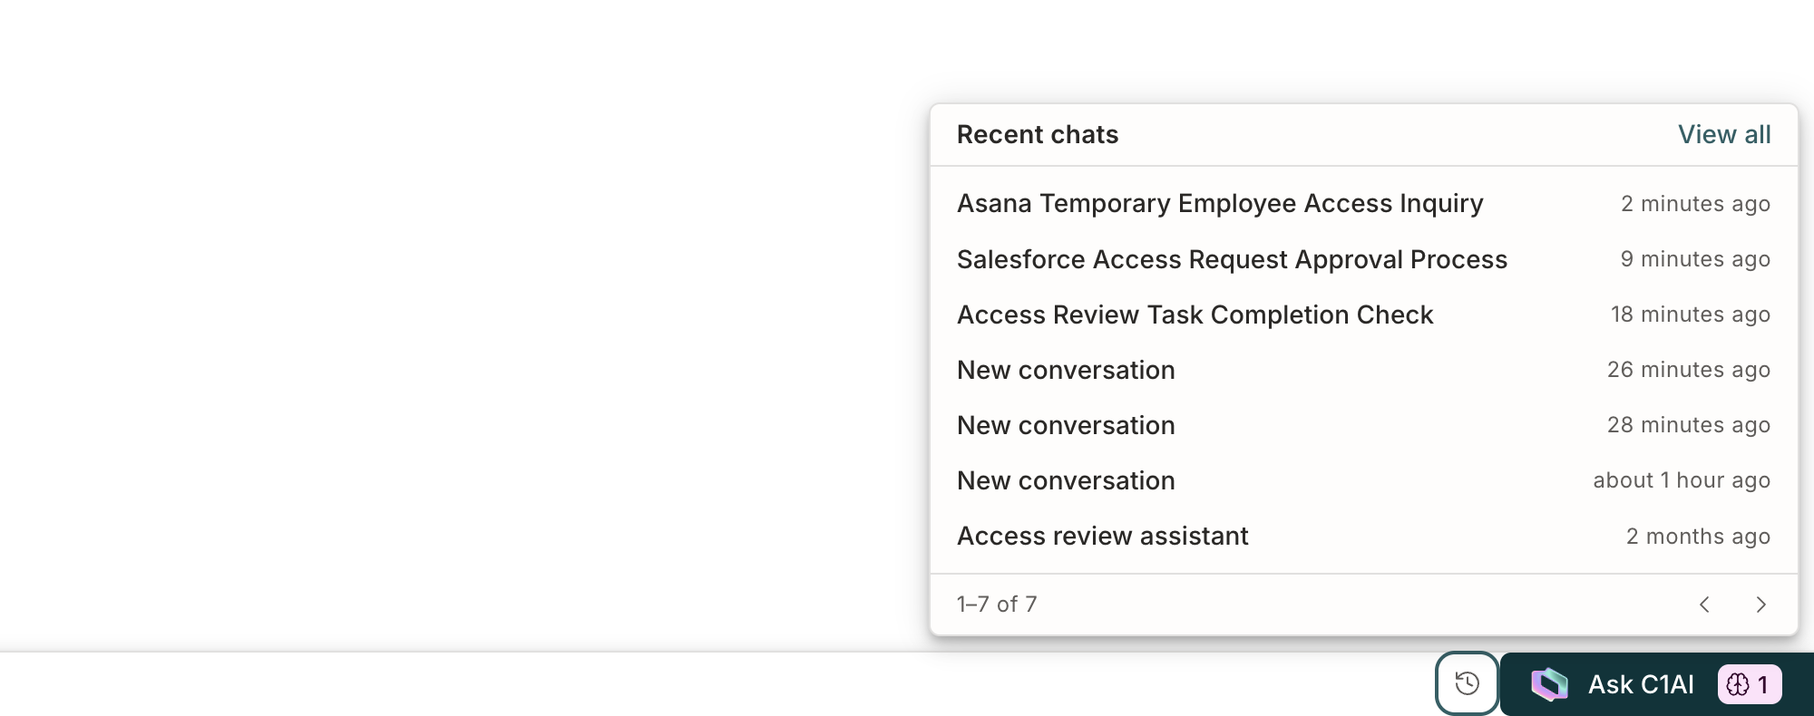Click the C1AI logo icon
The width and height of the screenshot is (1814, 716).
(x=1549, y=684)
